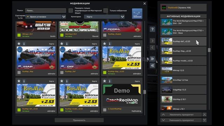Click the double left arrow deactivate all button
This screenshot has width=224, height=126.
tap(152, 65)
